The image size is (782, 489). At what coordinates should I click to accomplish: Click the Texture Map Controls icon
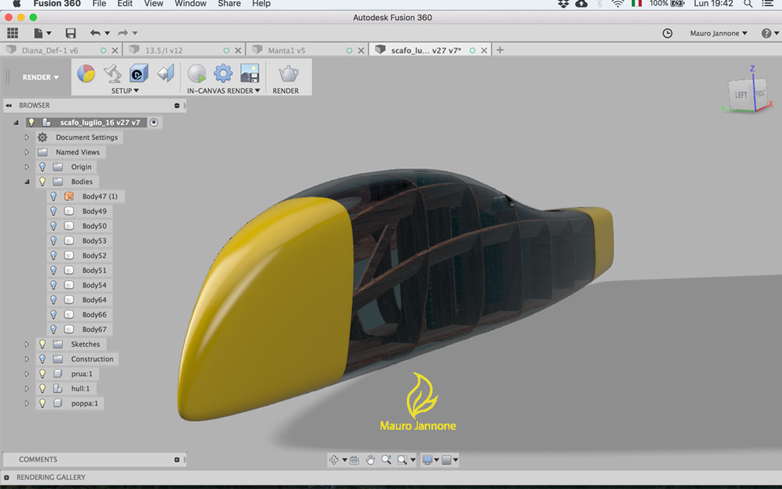click(x=166, y=73)
